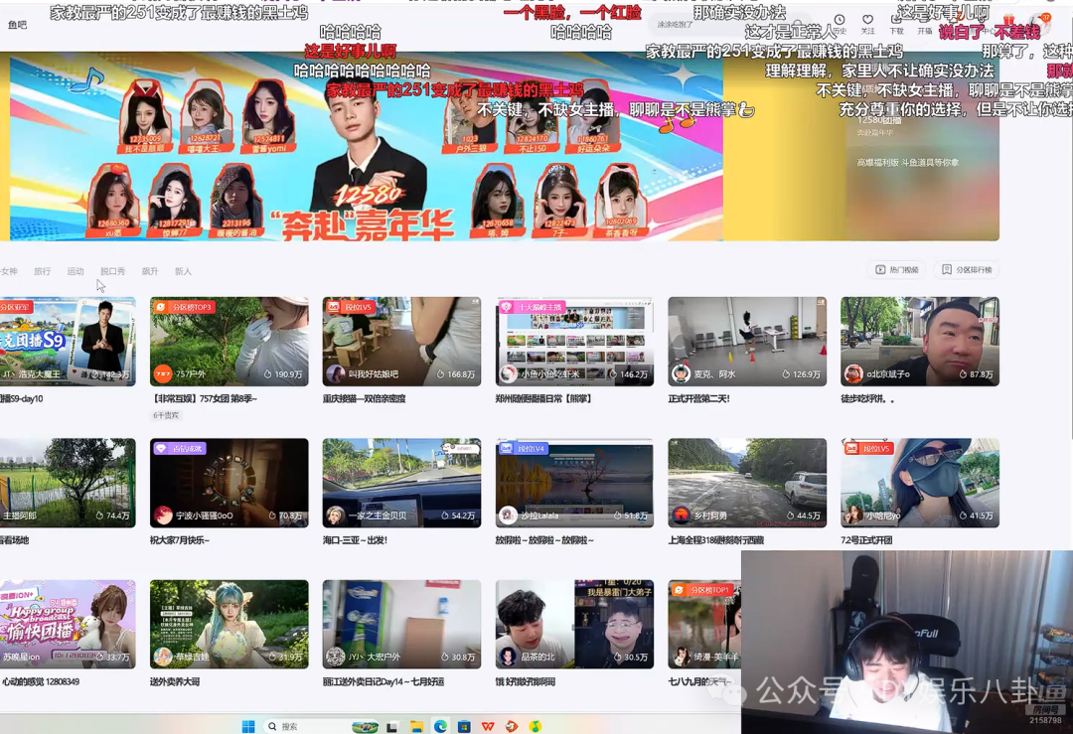Click the 小哈尼yo streamer avatar
This screenshot has width=1073, height=734.
click(853, 515)
